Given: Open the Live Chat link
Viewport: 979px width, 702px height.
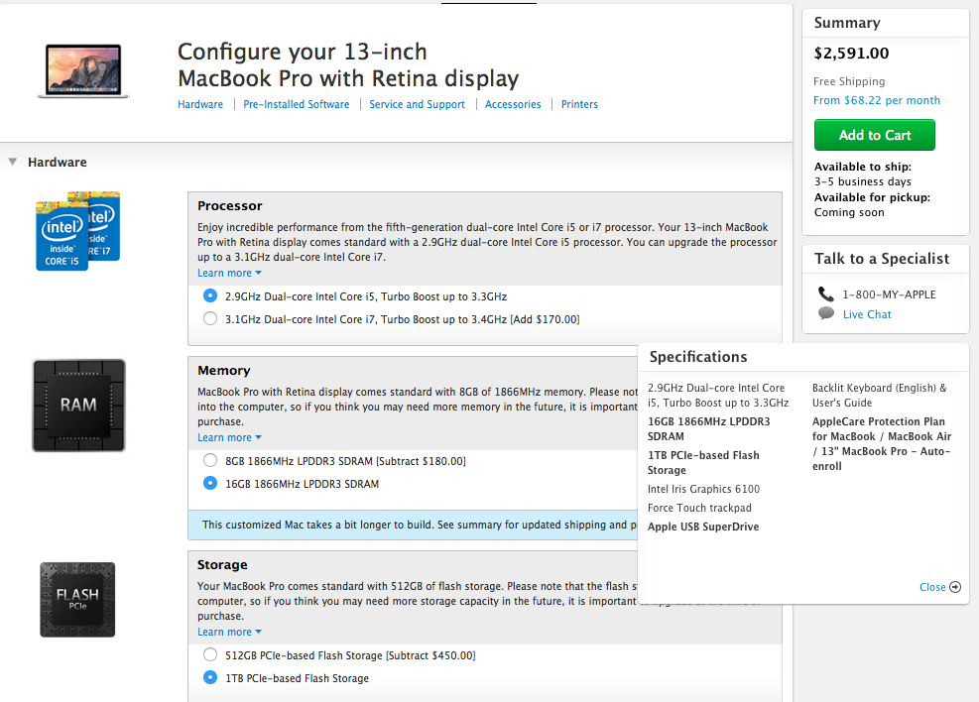Looking at the screenshot, I should point(867,314).
